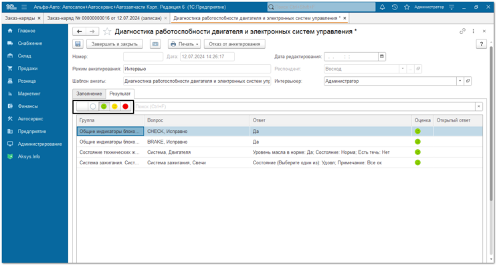The image size is (497, 266).
Task: Add this form to favorites star
Action: pos(107,31)
